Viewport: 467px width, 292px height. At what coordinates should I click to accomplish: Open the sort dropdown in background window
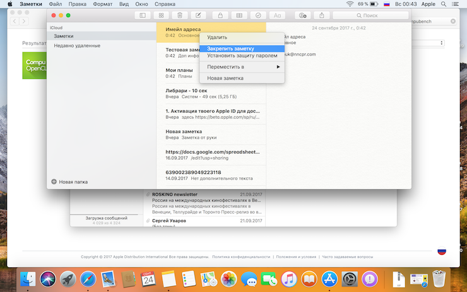pyautogui.click(x=441, y=43)
